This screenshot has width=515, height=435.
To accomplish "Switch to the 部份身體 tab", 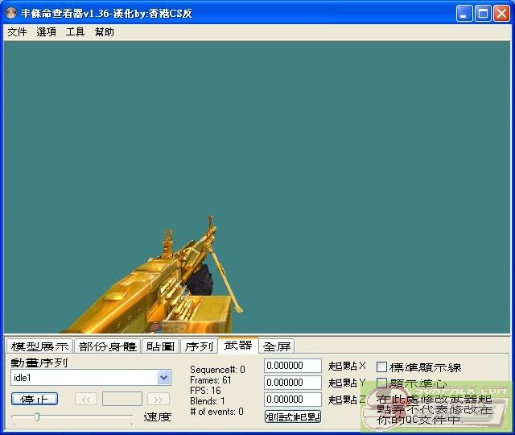I will 107,346.
